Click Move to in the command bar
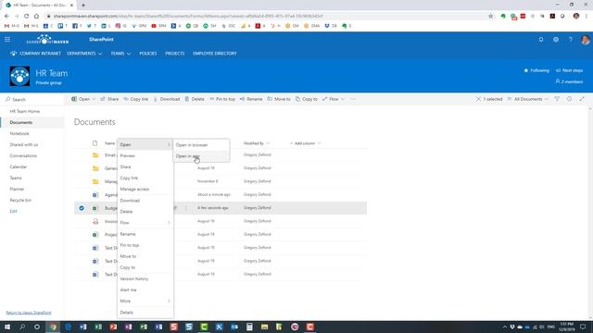593x333 pixels. pyautogui.click(x=279, y=99)
